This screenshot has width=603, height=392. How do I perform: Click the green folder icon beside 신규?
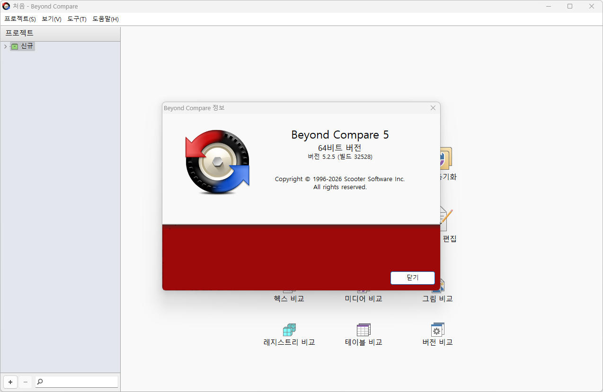(15, 46)
